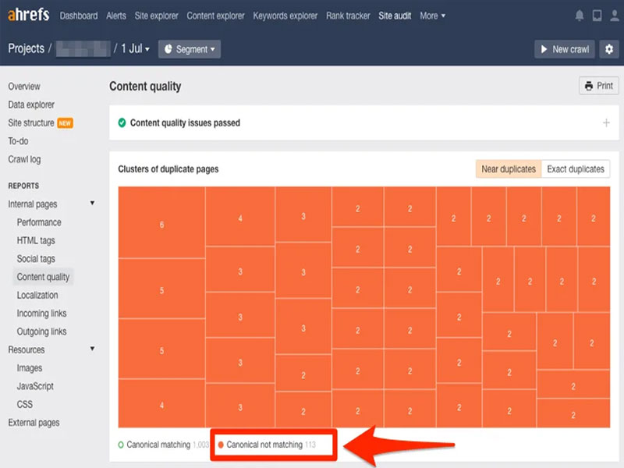Click the green checkmark next to issues passed

click(122, 122)
